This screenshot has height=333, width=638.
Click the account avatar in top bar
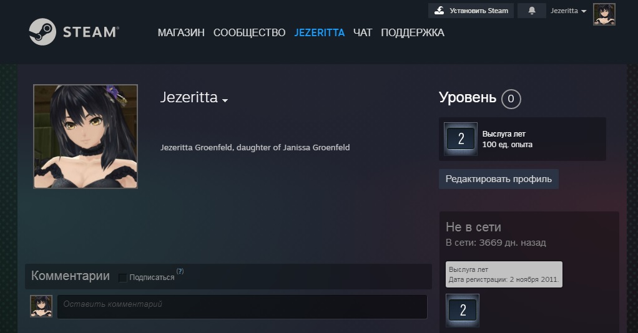pos(604,14)
